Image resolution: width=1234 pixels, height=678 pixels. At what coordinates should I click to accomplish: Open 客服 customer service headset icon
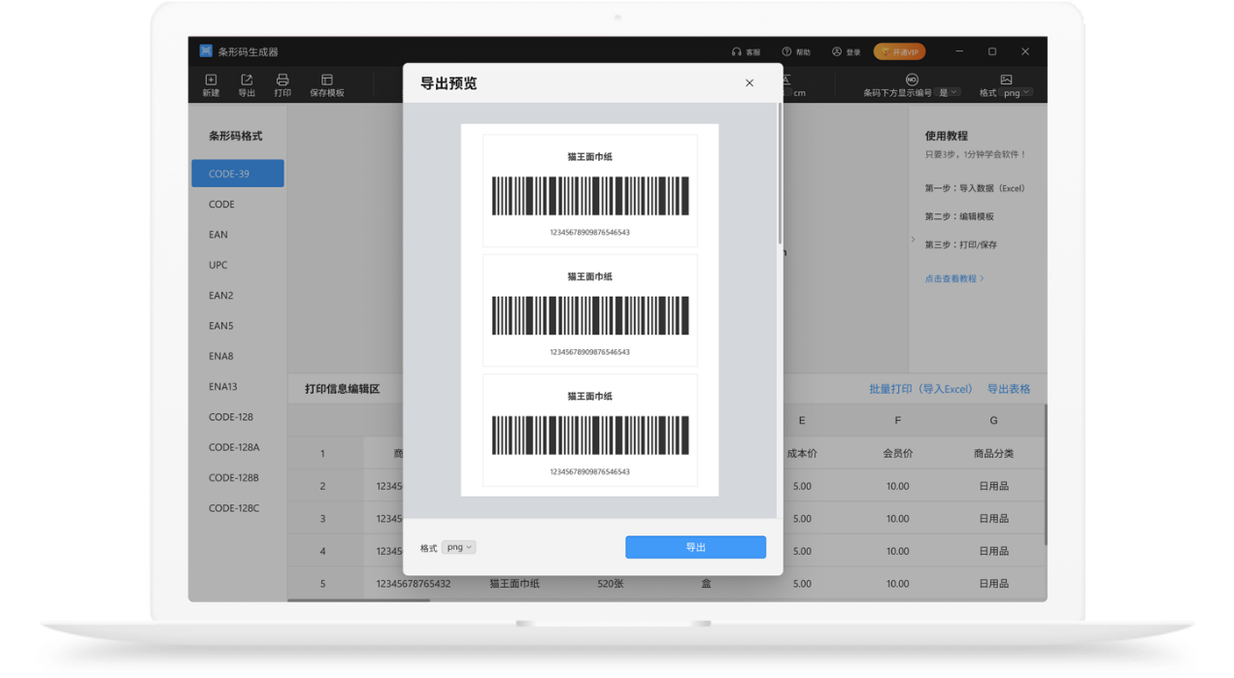[x=737, y=52]
